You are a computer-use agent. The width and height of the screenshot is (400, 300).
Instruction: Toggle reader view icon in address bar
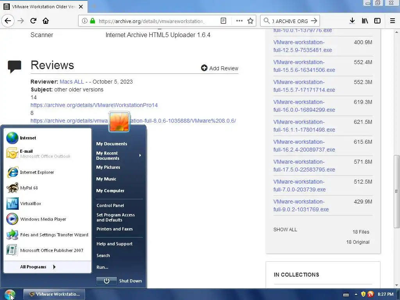[223, 21]
